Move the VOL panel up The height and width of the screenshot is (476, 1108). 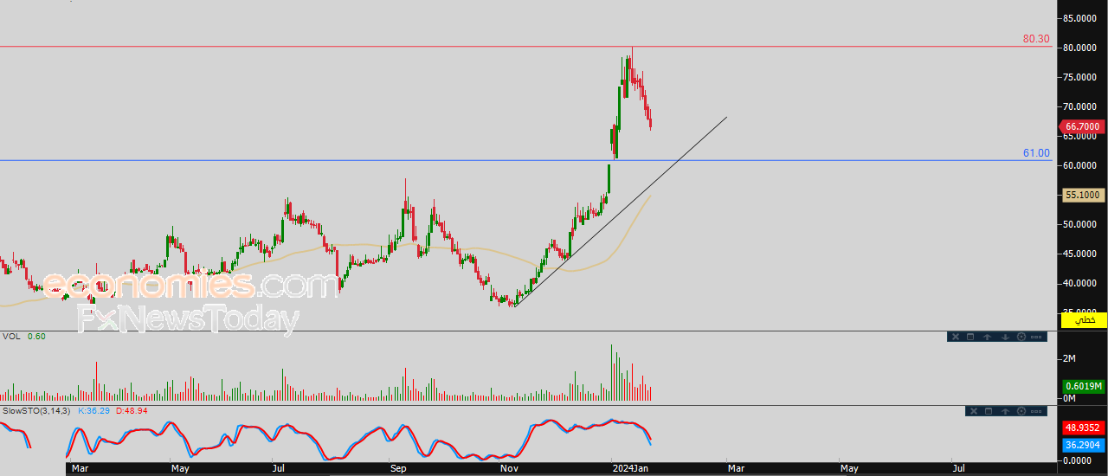(x=988, y=337)
